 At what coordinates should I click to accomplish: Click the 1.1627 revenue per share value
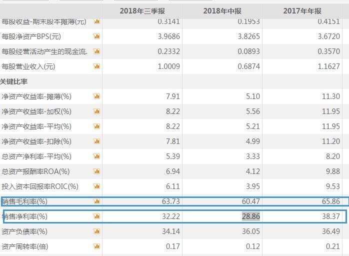328,66
